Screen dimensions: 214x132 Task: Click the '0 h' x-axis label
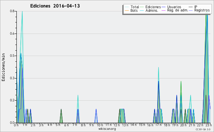coord(16,125)
